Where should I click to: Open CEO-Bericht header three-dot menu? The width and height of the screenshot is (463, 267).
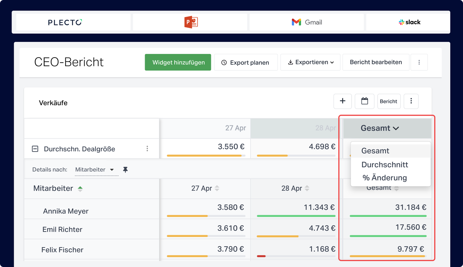click(x=419, y=62)
